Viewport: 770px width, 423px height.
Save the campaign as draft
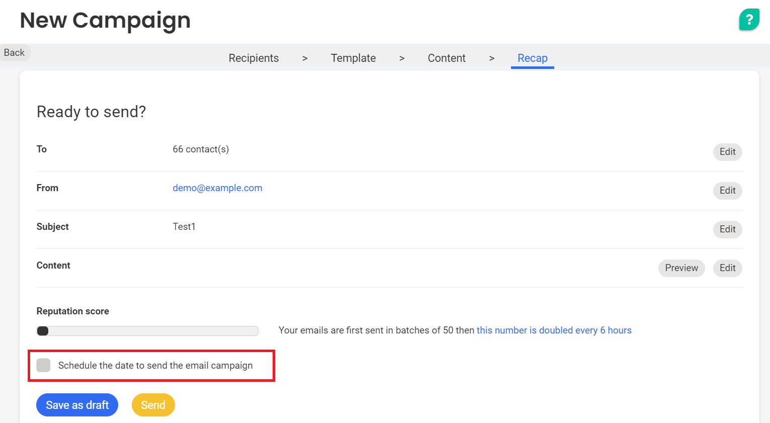pos(77,405)
